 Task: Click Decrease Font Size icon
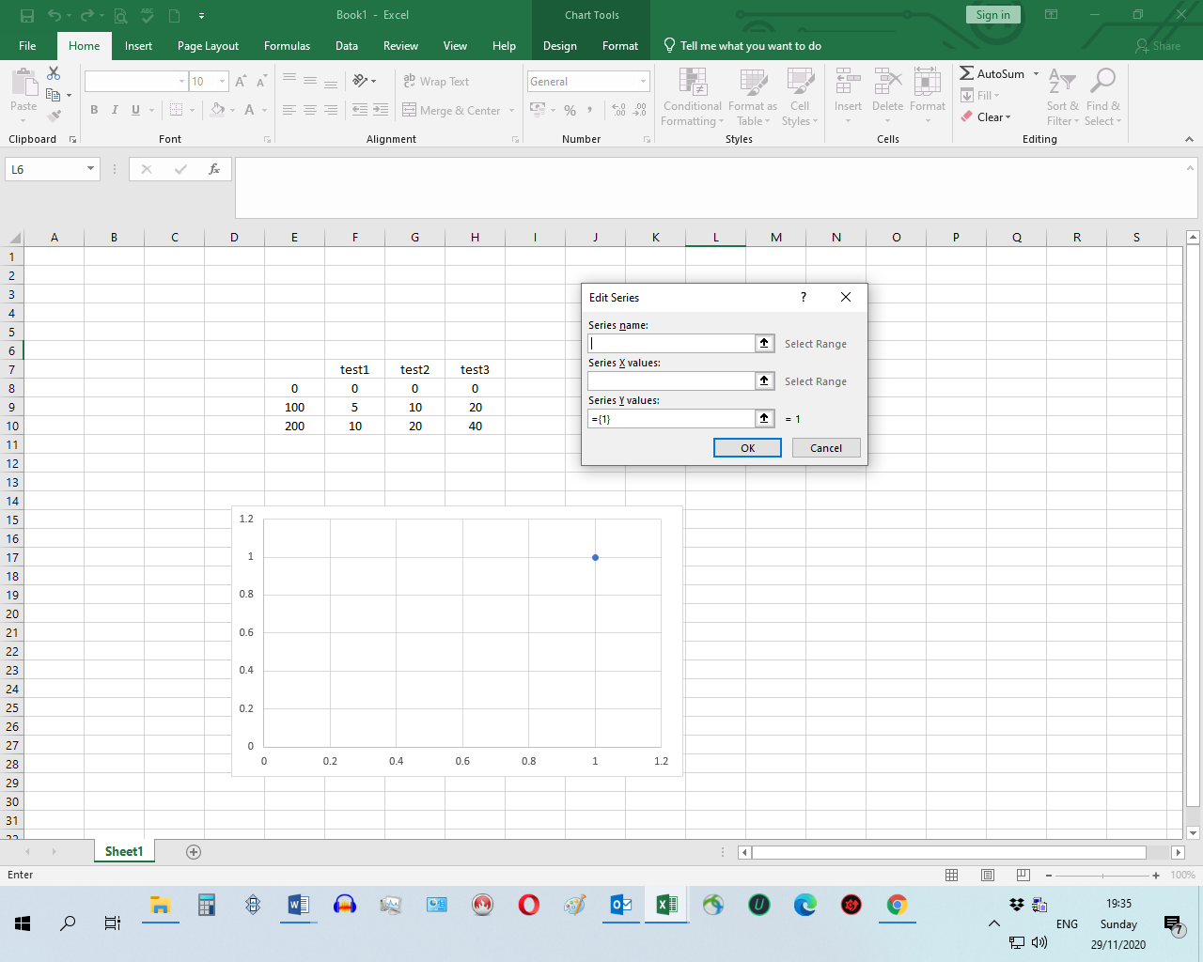pos(260,82)
